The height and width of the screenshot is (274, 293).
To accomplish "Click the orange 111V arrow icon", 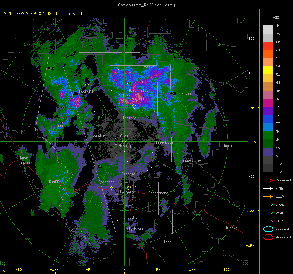I will click(268, 196).
